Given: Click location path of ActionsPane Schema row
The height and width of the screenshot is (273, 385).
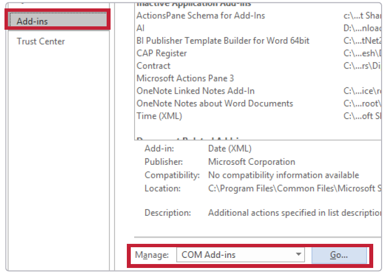Looking at the screenshot, I should (363, 16).
